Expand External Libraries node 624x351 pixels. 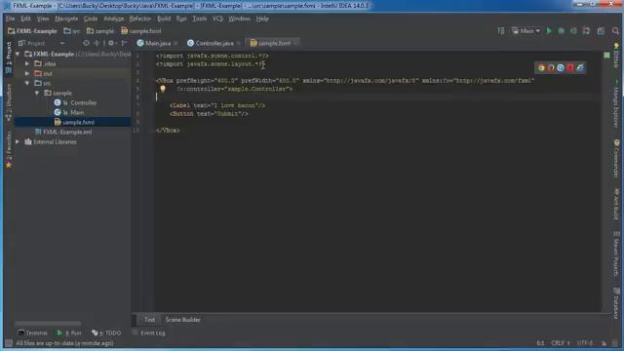(18, 141)
